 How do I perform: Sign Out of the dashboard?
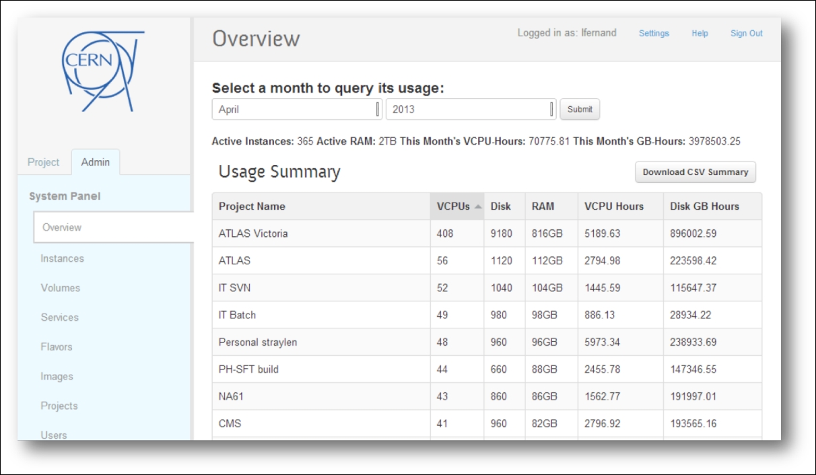746,34
